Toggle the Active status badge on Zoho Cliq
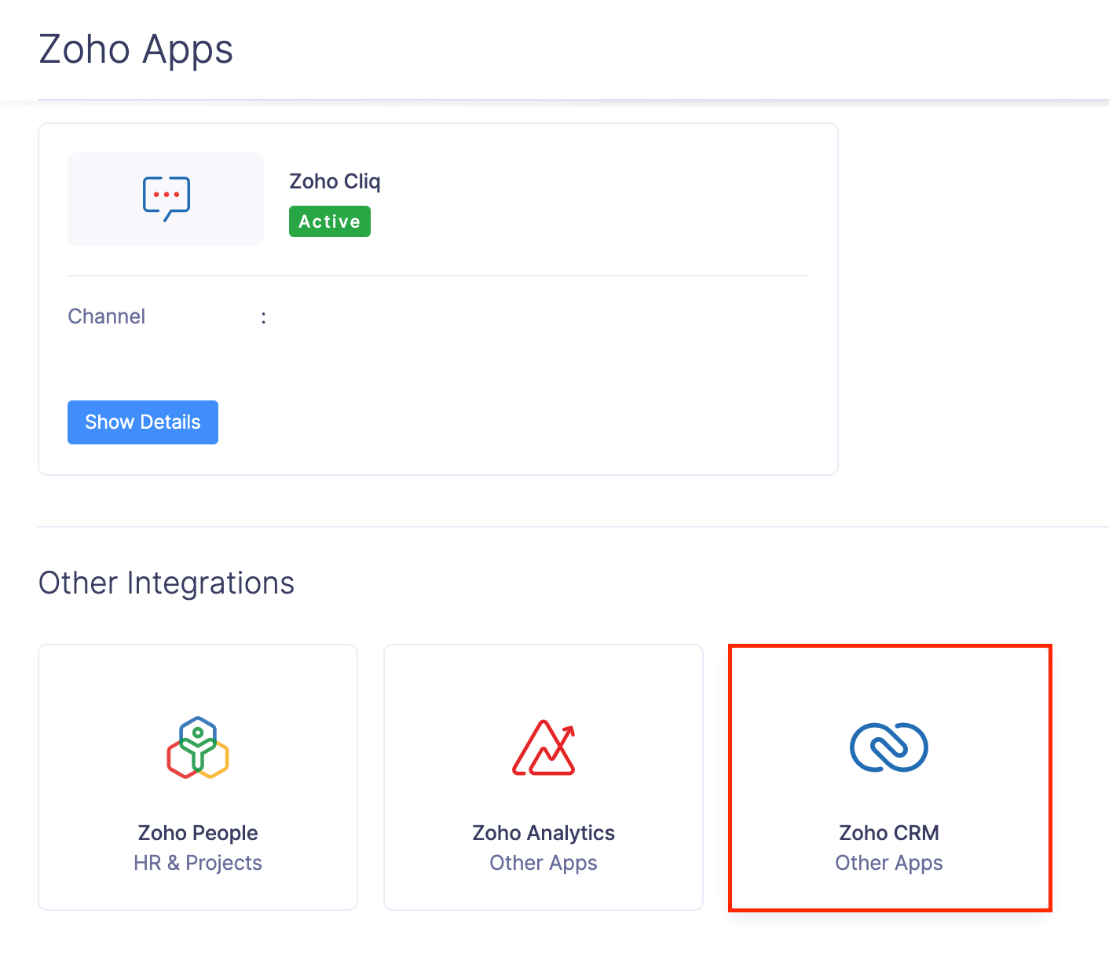 [329, 221]
